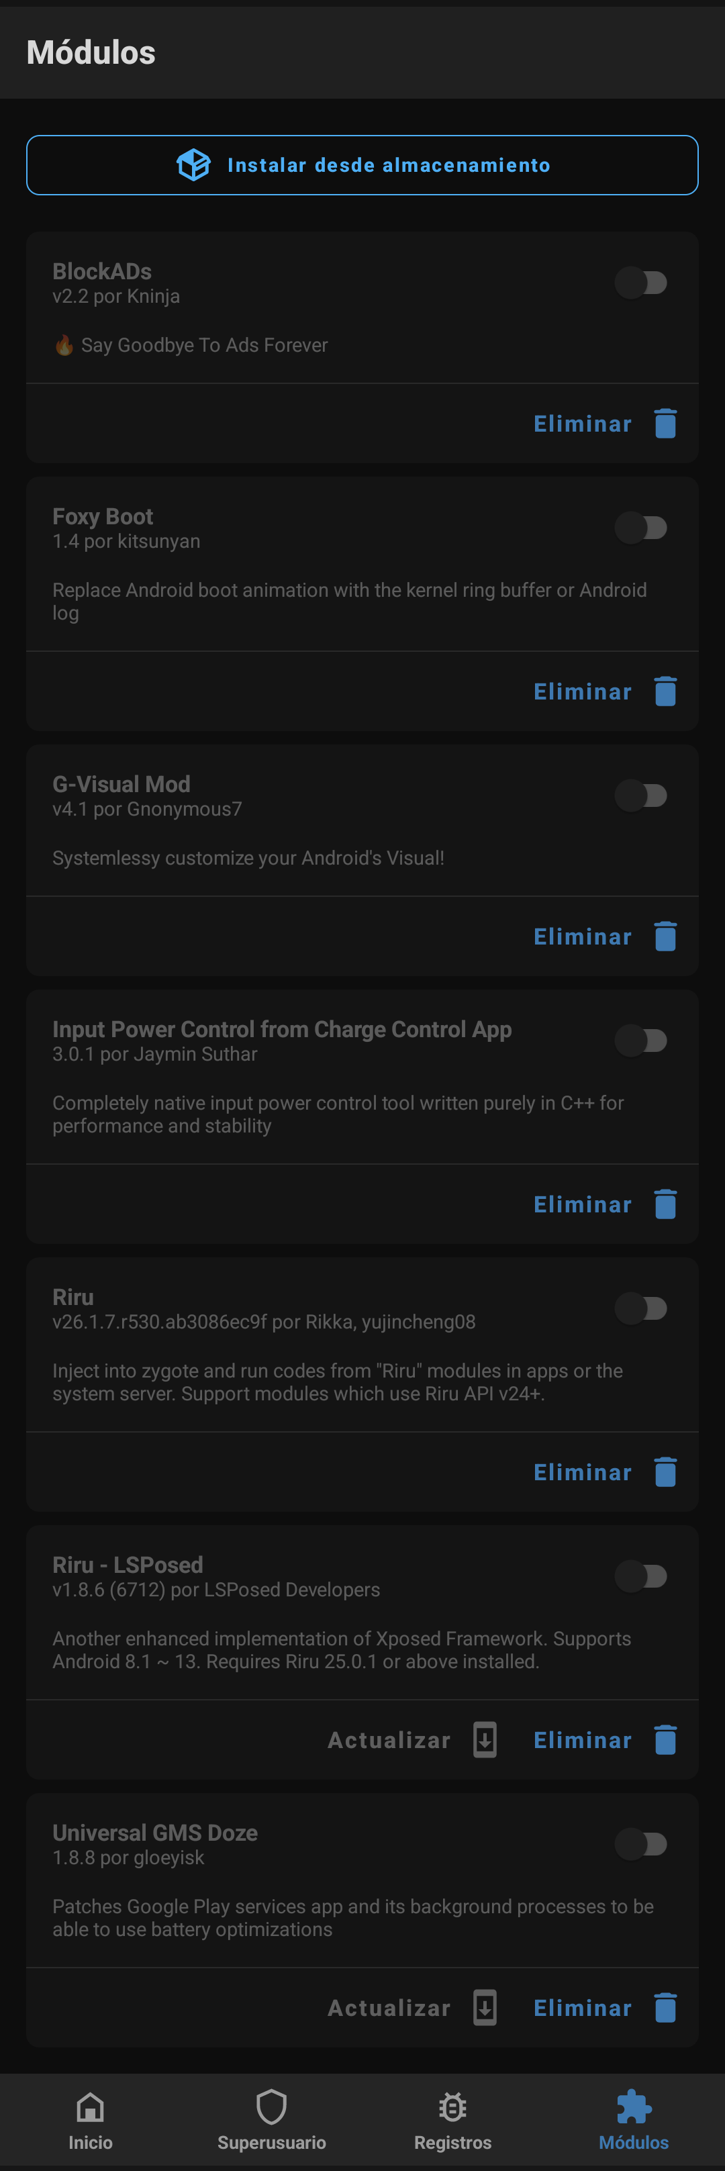Click the trash icon for Foxy Boot
Image resolution: width=725 pixels, height=2171 pixels.
(665, 691)
